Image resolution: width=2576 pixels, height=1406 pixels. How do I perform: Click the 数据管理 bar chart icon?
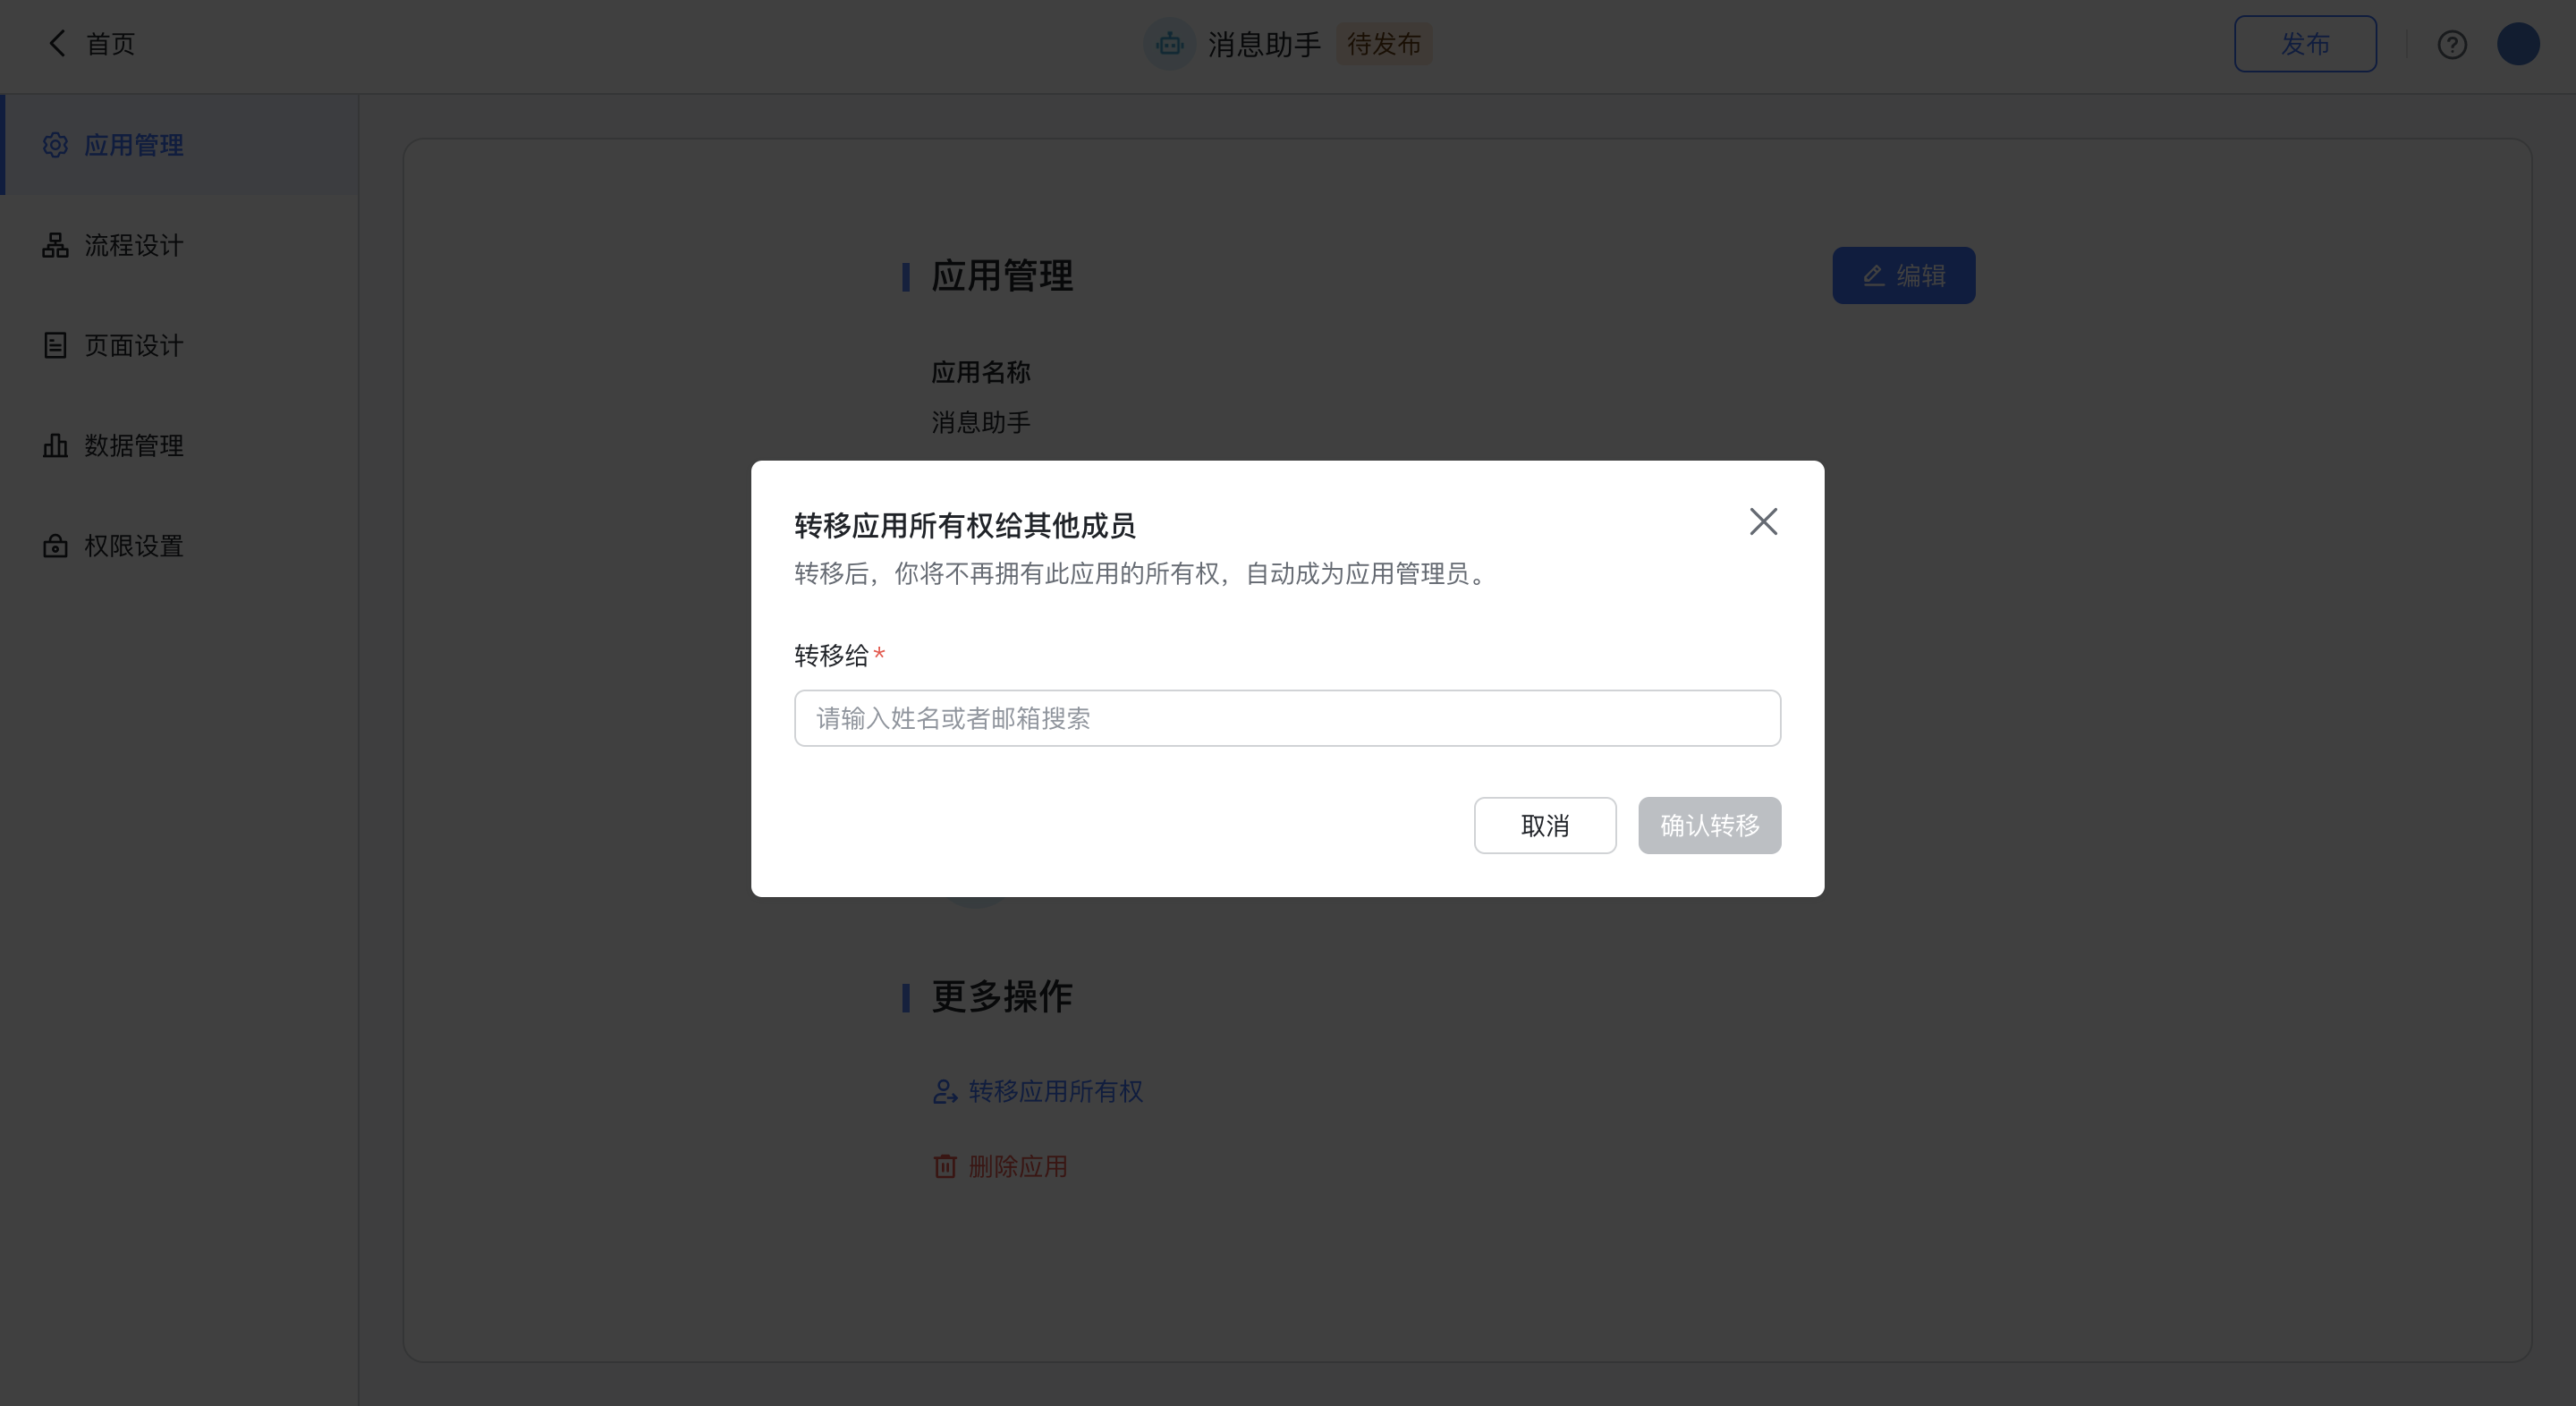pos(55,445)
